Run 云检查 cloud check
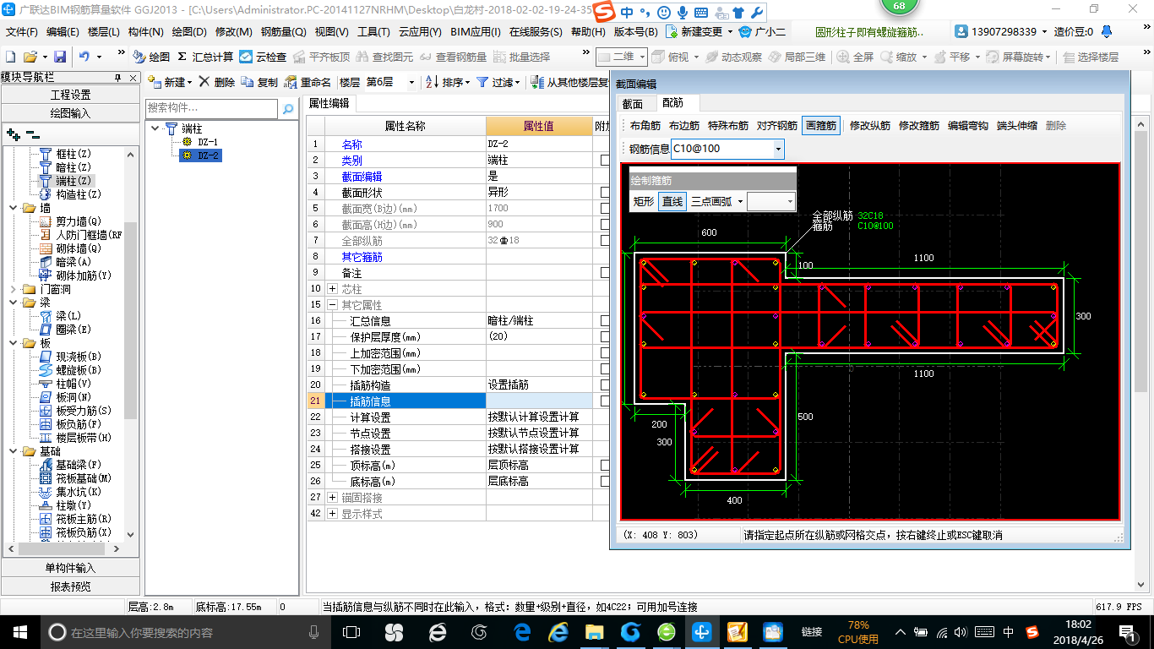 (246, 57)
